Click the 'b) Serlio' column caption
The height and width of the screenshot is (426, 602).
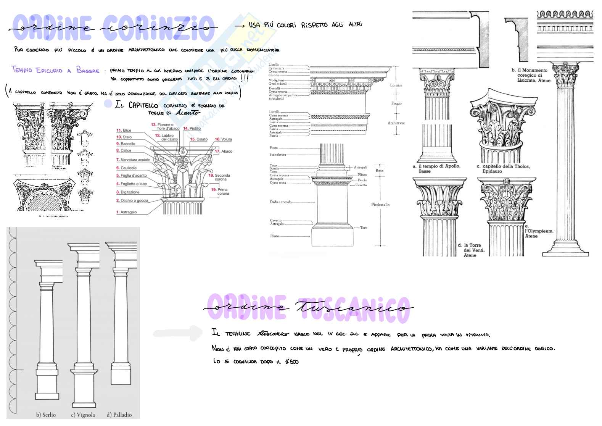(46, 415)
